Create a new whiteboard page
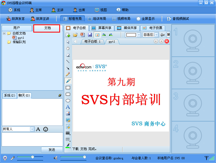The image size is (216, 163). coord(68,35)
